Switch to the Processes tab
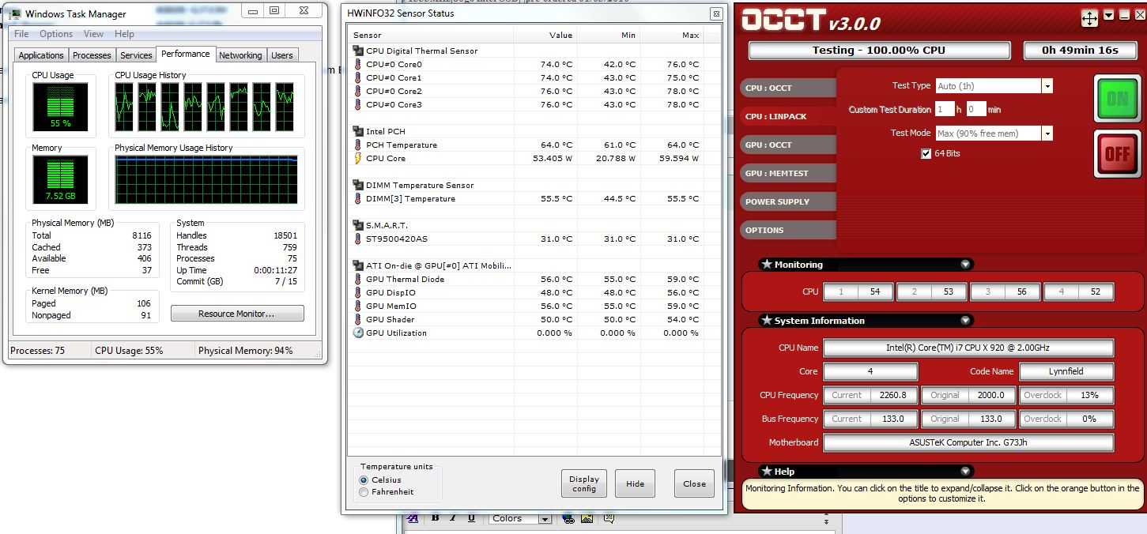 [x=92, y=55]
